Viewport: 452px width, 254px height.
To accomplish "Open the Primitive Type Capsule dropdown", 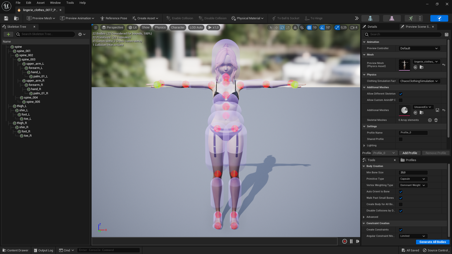I will point(413,179).
